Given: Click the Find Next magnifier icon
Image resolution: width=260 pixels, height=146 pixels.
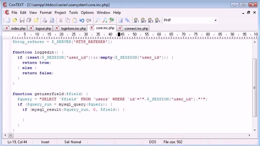Looking at the screenshot, I should (x=105, y=20).
